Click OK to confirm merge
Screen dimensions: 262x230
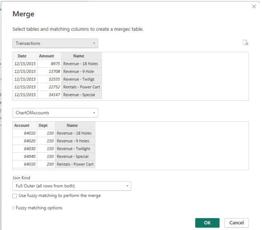click(207, 223)
